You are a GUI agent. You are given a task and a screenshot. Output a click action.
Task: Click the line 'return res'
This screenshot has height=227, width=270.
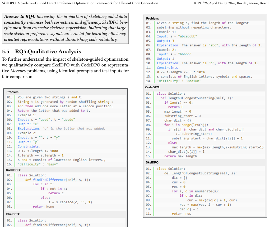181,214
